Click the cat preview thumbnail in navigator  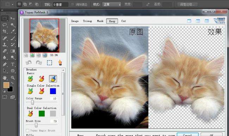point(44,36)
